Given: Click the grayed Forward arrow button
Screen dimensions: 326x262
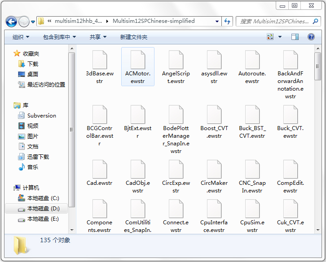Looking at the screenshot, I should coord(24,22).
